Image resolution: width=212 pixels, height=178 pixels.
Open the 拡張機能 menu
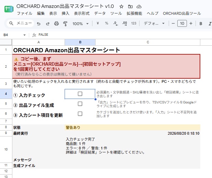click(x=134, y=13)
